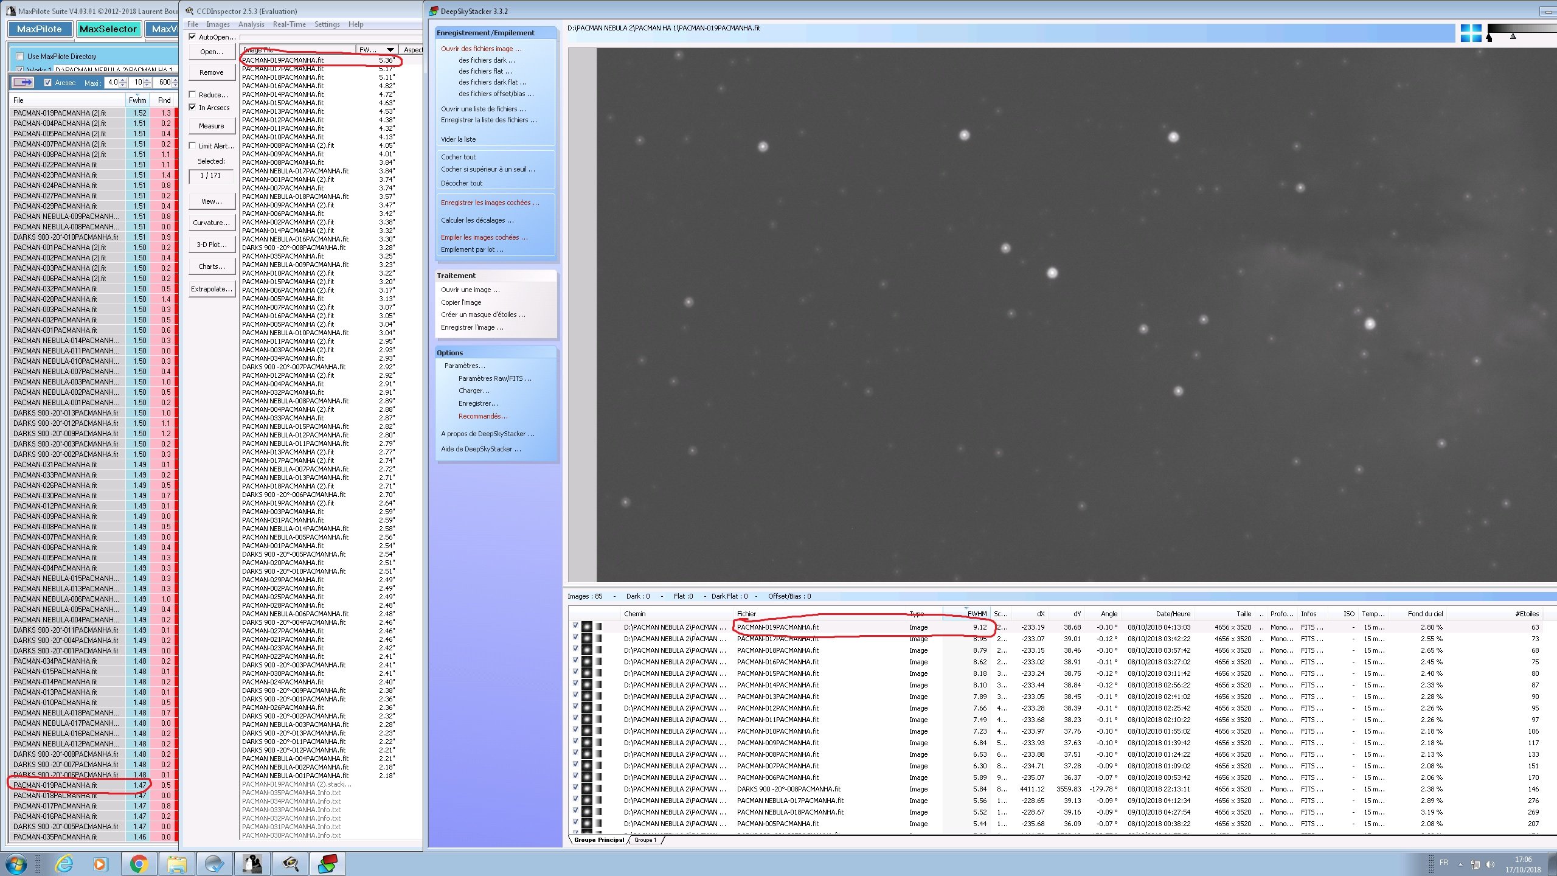The image size is (1557, 876).
Task: Check the Reduce option in CCDInspector
Action: 193,95
